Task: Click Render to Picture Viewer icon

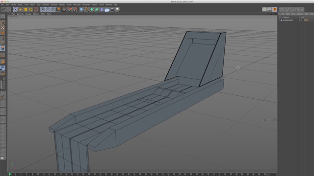Action: click(70, 9)
